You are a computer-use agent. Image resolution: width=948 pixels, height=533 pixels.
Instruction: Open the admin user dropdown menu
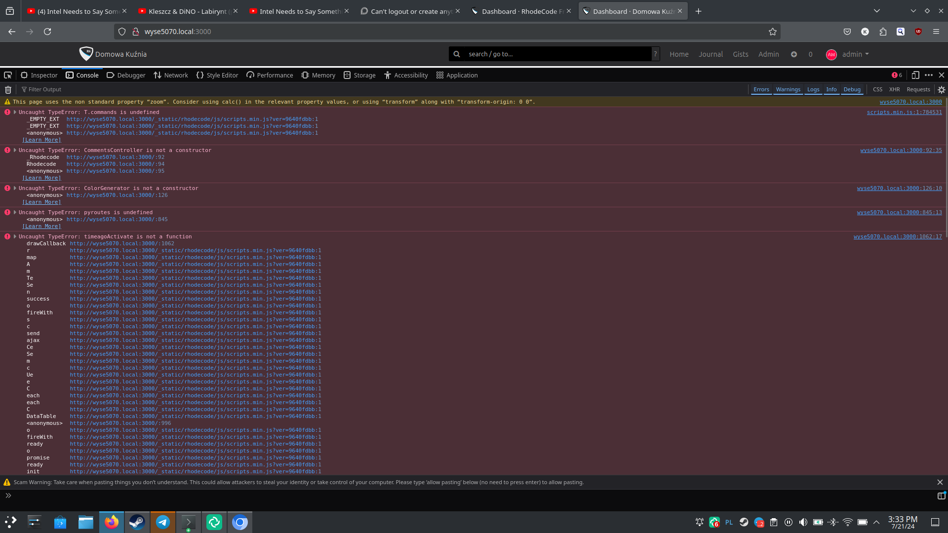(x=855, y=54)
